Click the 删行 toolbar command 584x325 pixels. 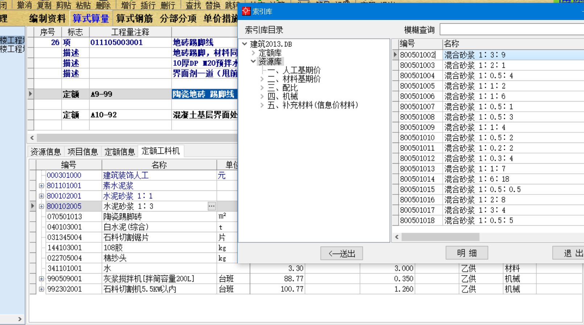click(168, 5)
